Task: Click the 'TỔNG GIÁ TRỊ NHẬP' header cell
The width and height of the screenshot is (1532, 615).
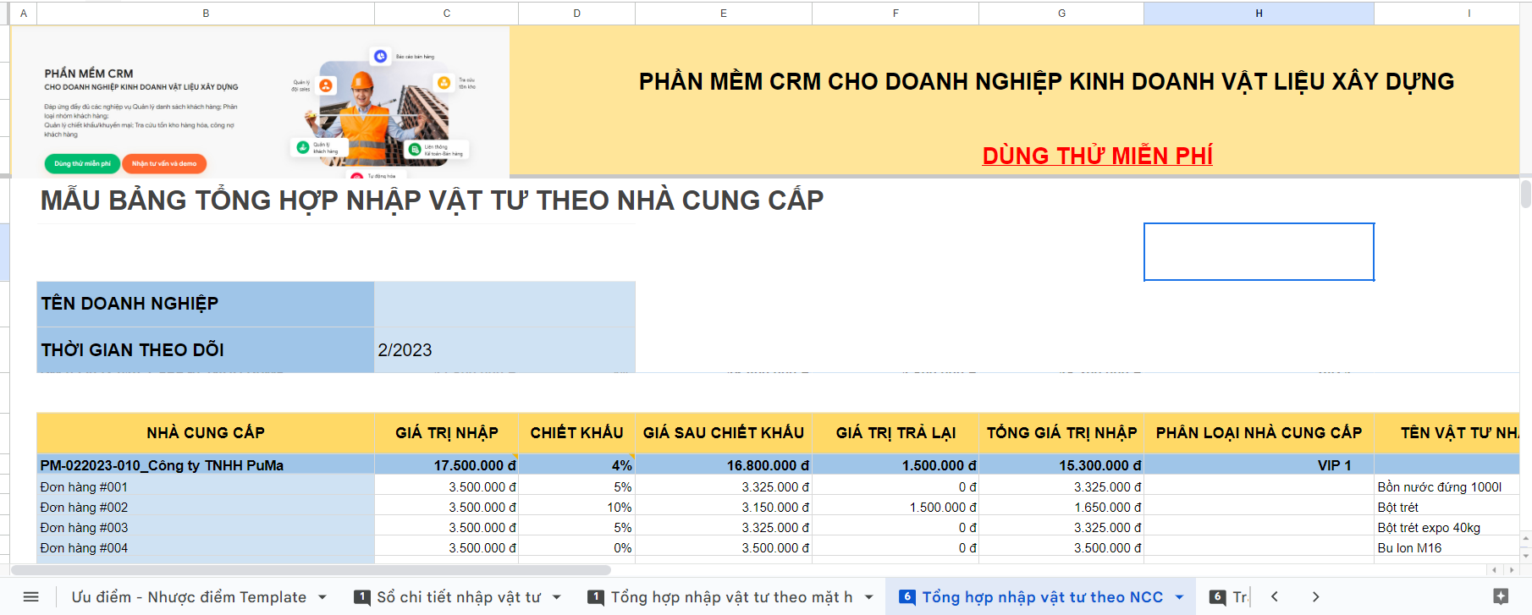Action: [1061, 433]
